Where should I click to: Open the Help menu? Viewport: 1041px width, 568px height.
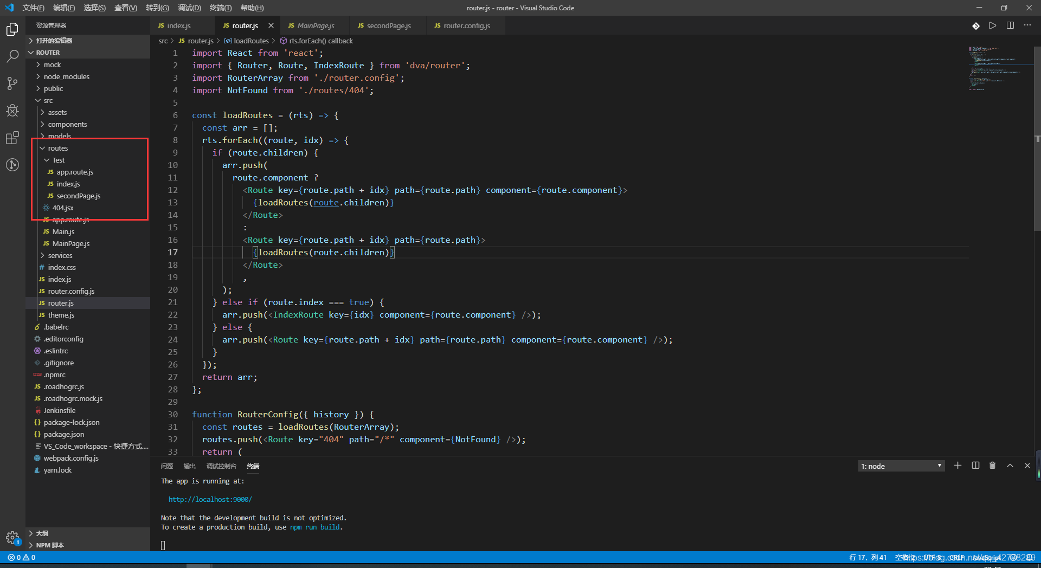(x=252, y=8)
